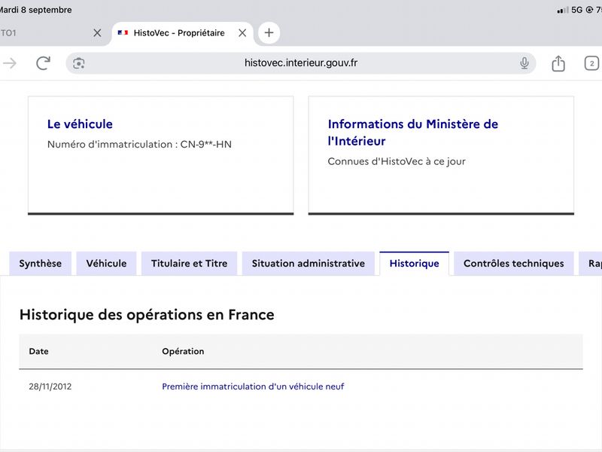Select the Informations du Ministère de l'Intérieur card

[441, 155]
